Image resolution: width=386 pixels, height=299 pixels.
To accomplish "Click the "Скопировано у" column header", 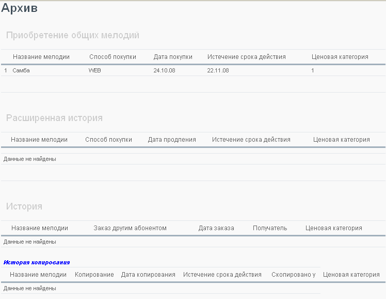I will tap(293, 275).
